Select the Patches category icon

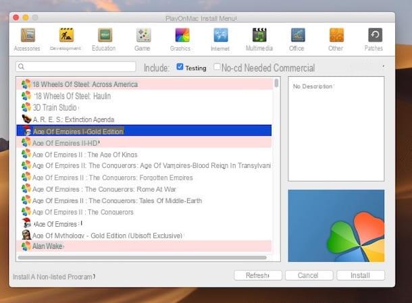coord(375,35)
